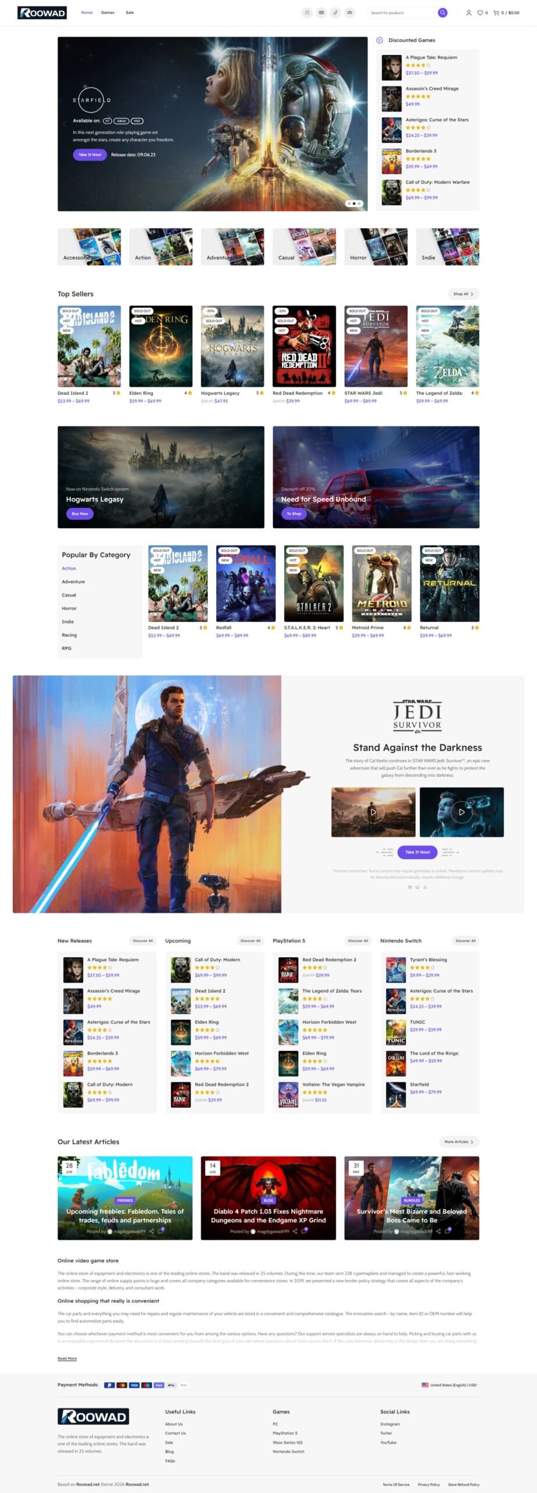This screenshot has height=1493, width=537.
Task: Open the wishlist heart icon
Action: pos(480,12)
